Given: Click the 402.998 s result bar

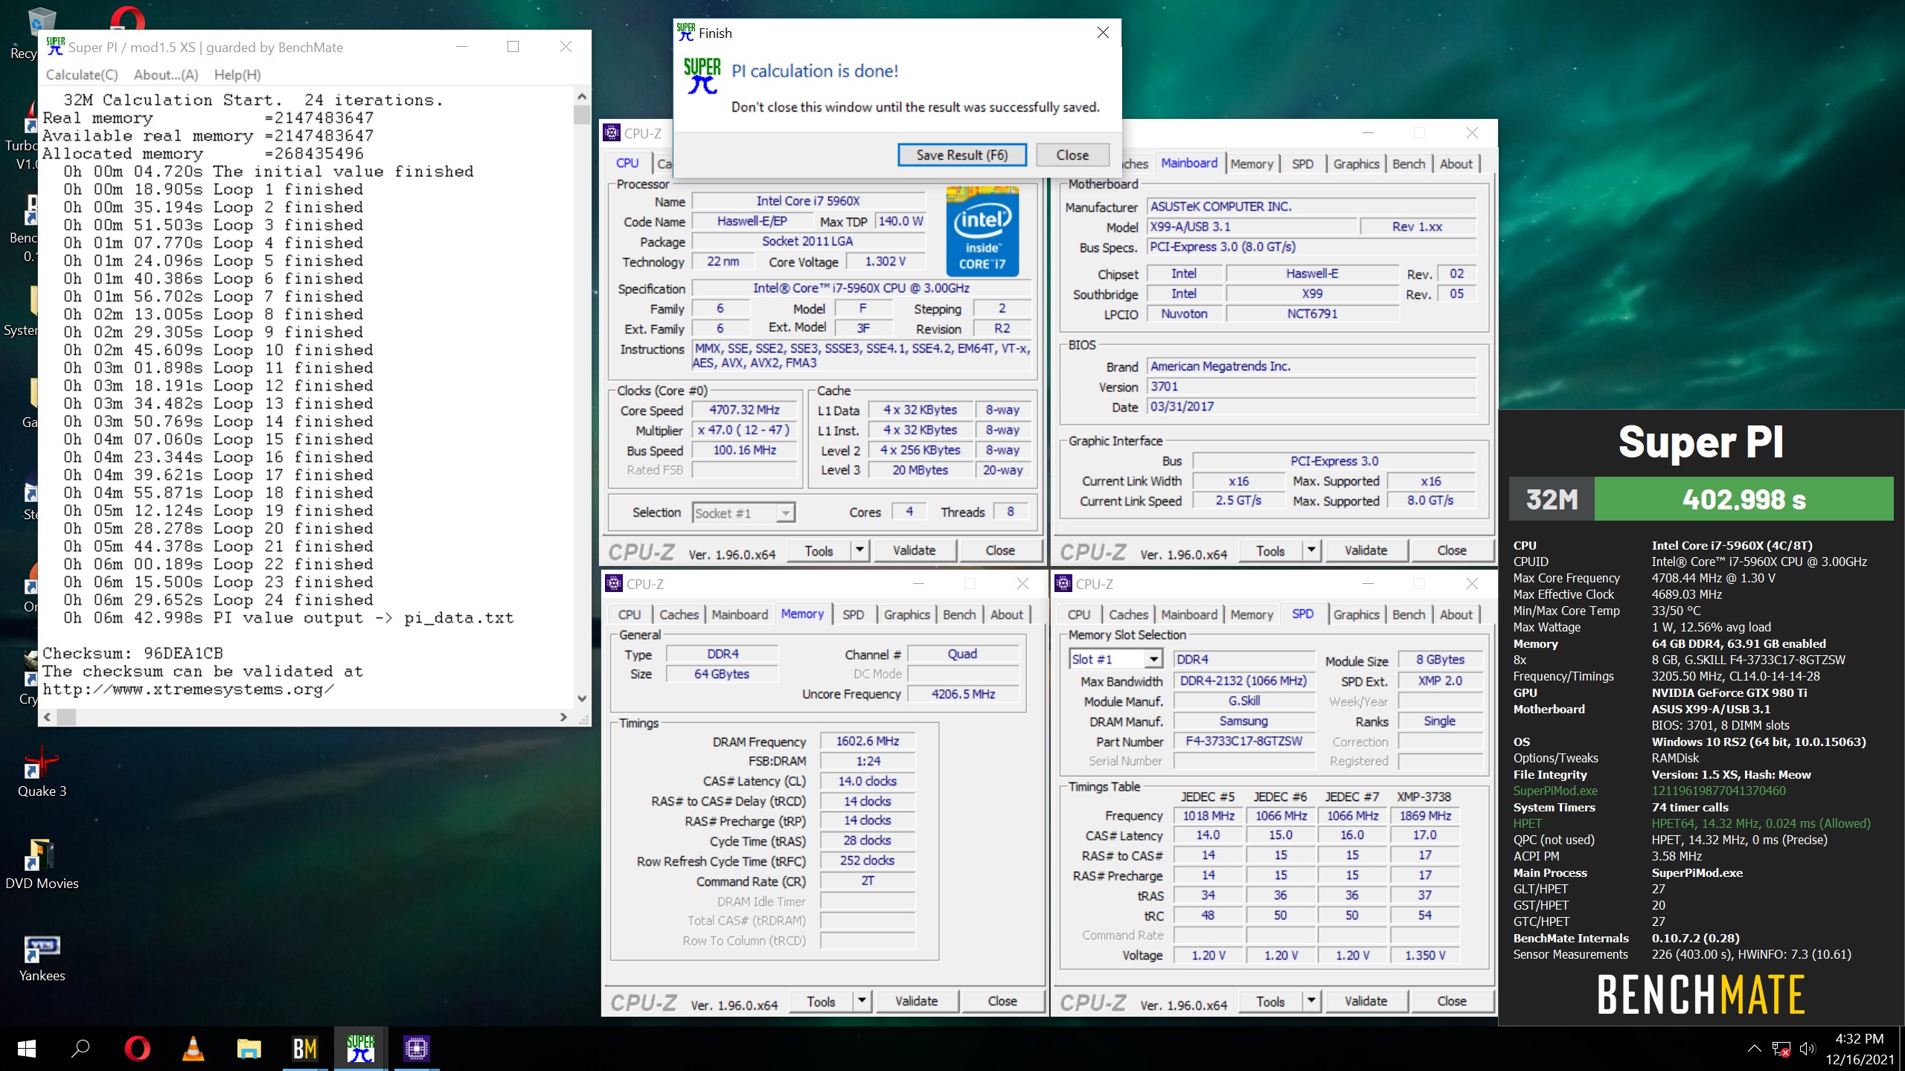Looking at the screenshot, I should [x=1744, y=499].
